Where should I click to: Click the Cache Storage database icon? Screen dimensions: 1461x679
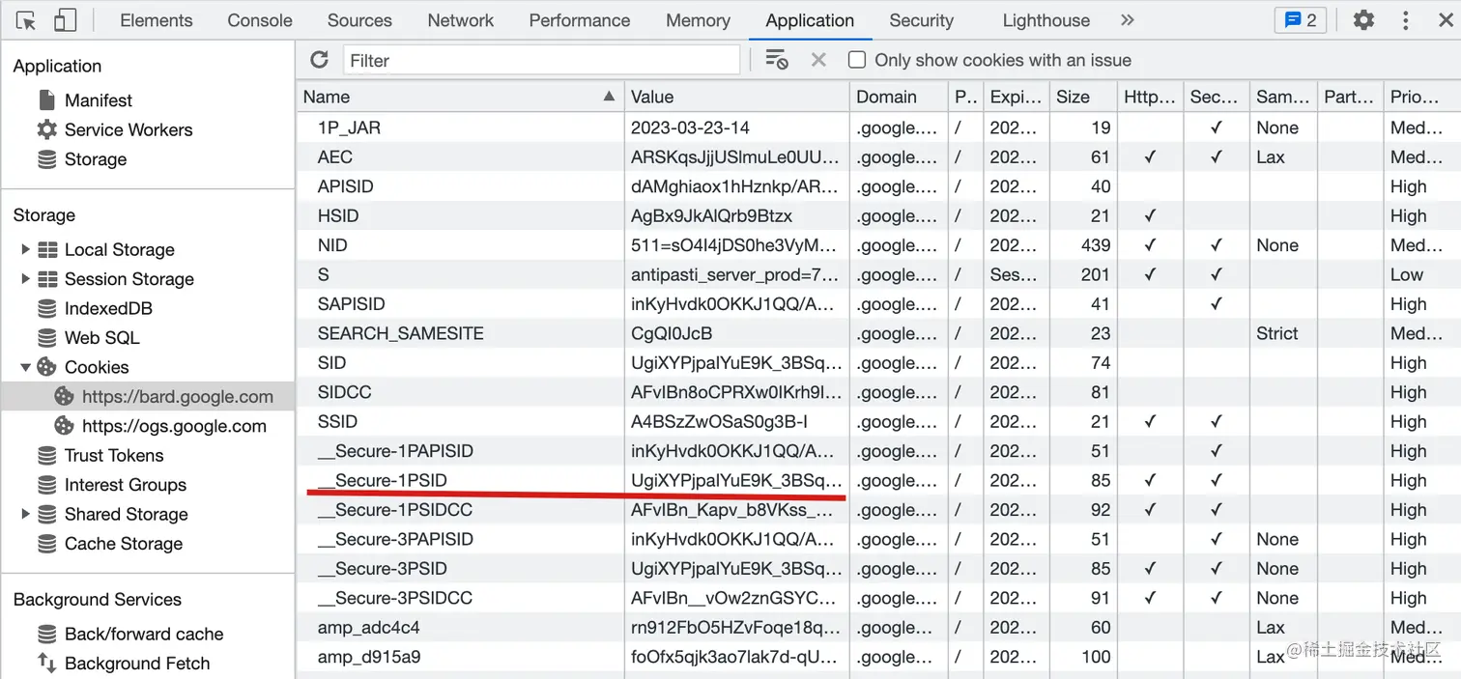(46, 544)
